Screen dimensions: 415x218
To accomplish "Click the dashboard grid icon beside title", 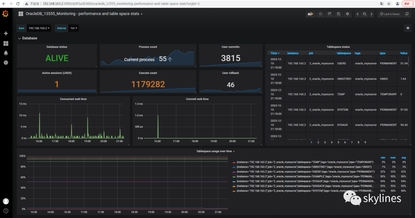I will pyautogui.click(x=21, y=14).
